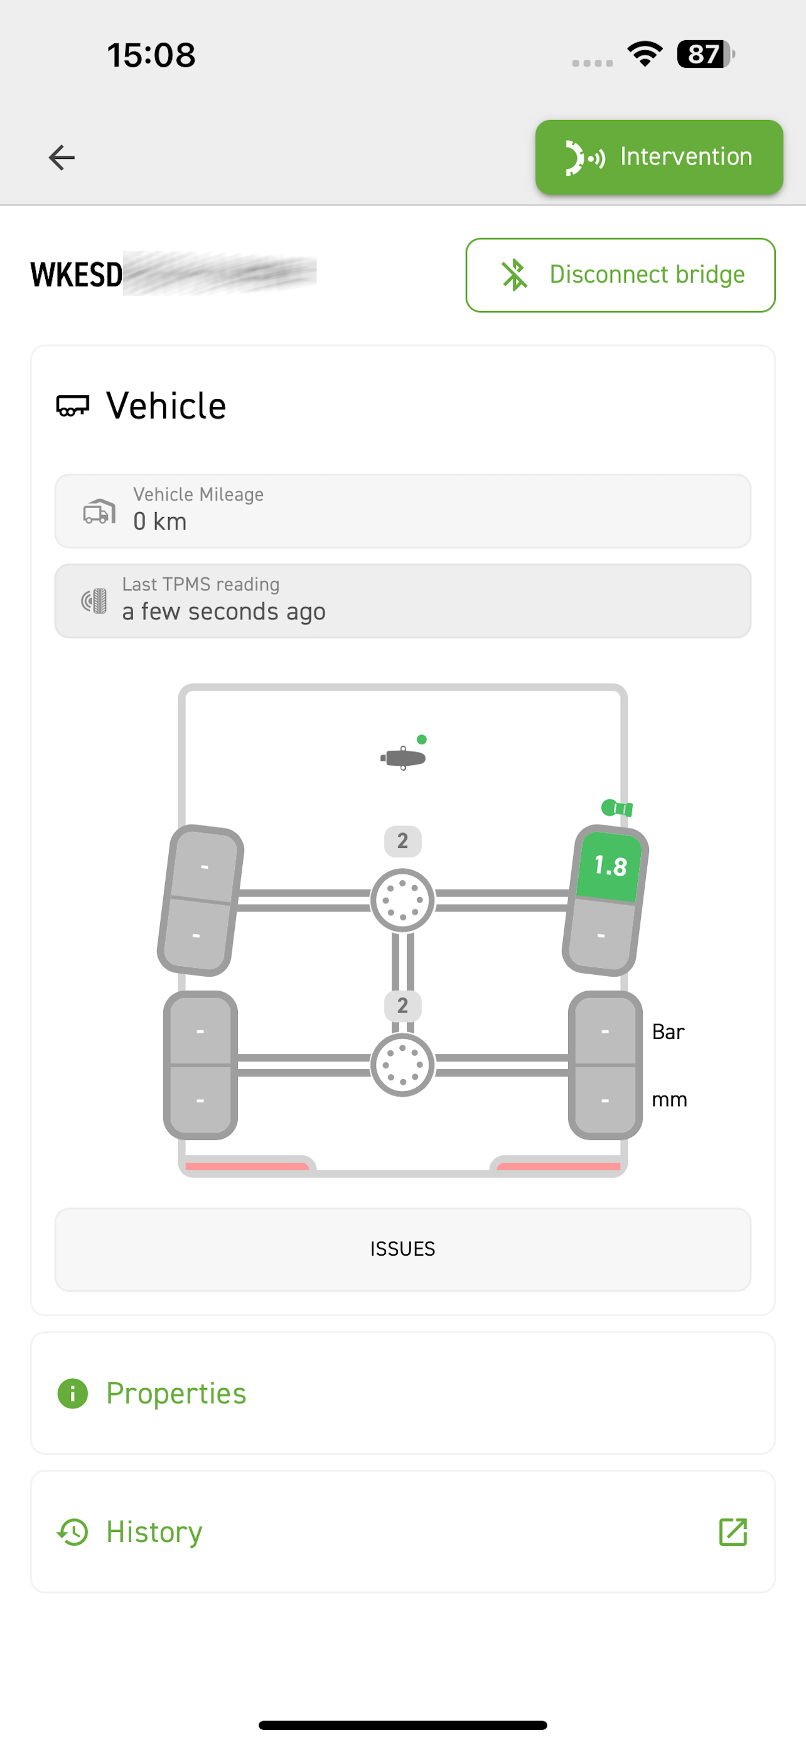Tap the first axle hub
The height and width of the screenshot is (1745, 806).
click(402, 900)
